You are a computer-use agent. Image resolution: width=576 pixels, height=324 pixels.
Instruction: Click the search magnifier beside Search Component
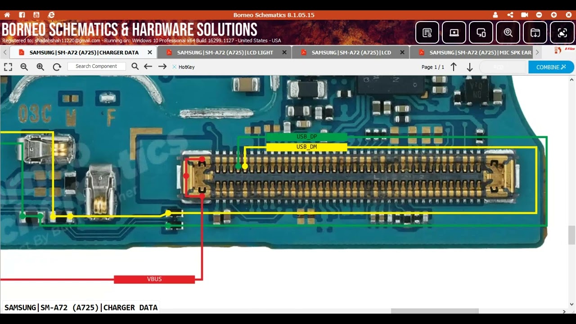tap(135, 67)
